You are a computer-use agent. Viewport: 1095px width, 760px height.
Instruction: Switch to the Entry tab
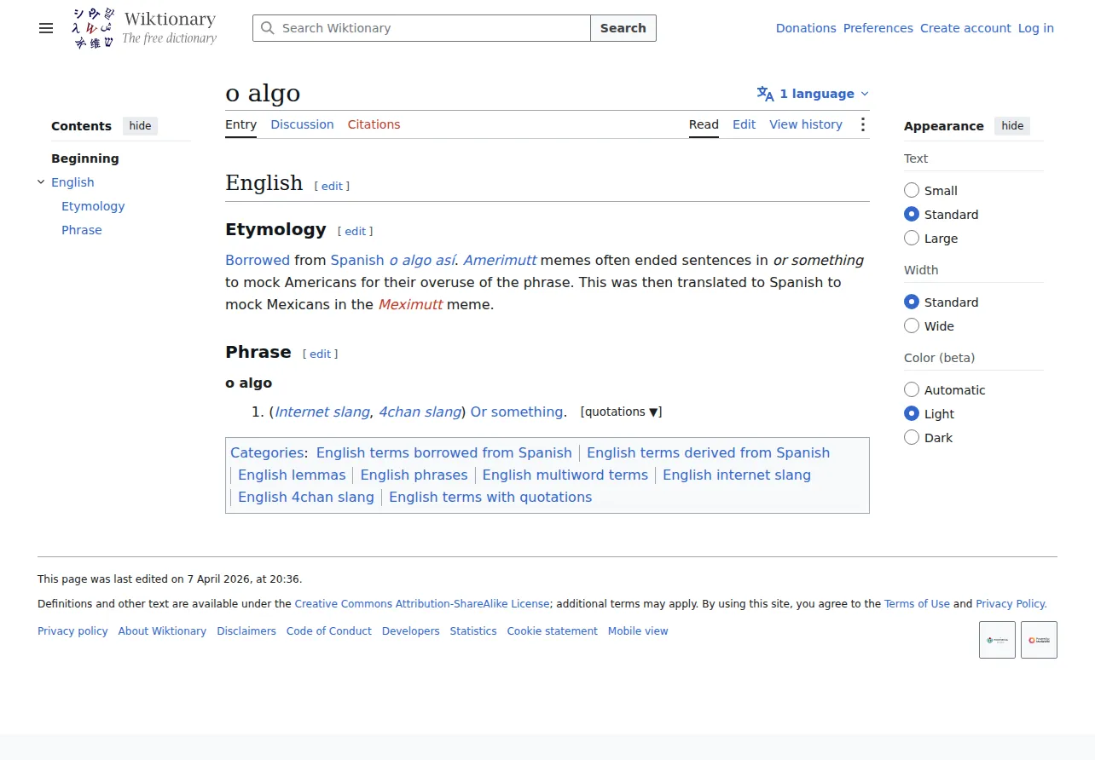click(240, 124)
